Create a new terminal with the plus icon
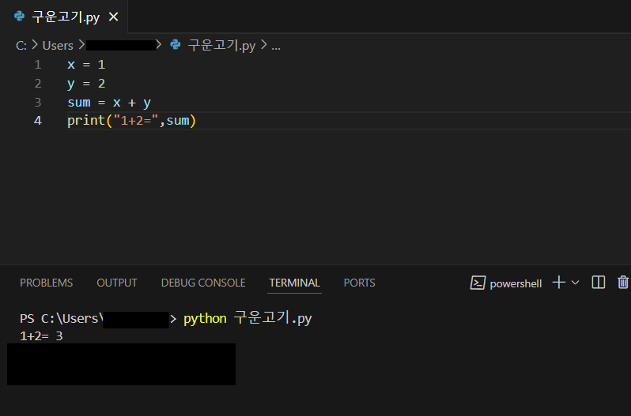 tap(558, 283)
